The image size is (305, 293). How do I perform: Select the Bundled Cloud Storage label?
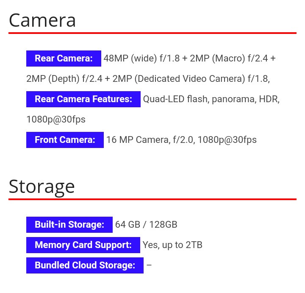(85, 265)
